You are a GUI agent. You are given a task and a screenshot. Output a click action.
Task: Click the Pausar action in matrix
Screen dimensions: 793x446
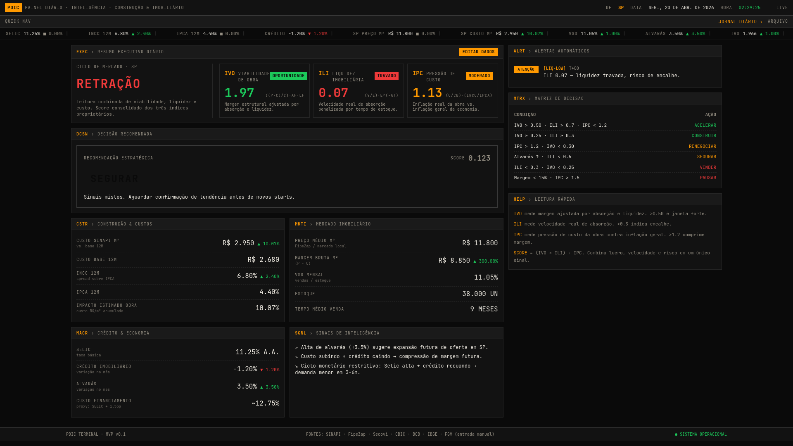[708, 178]
